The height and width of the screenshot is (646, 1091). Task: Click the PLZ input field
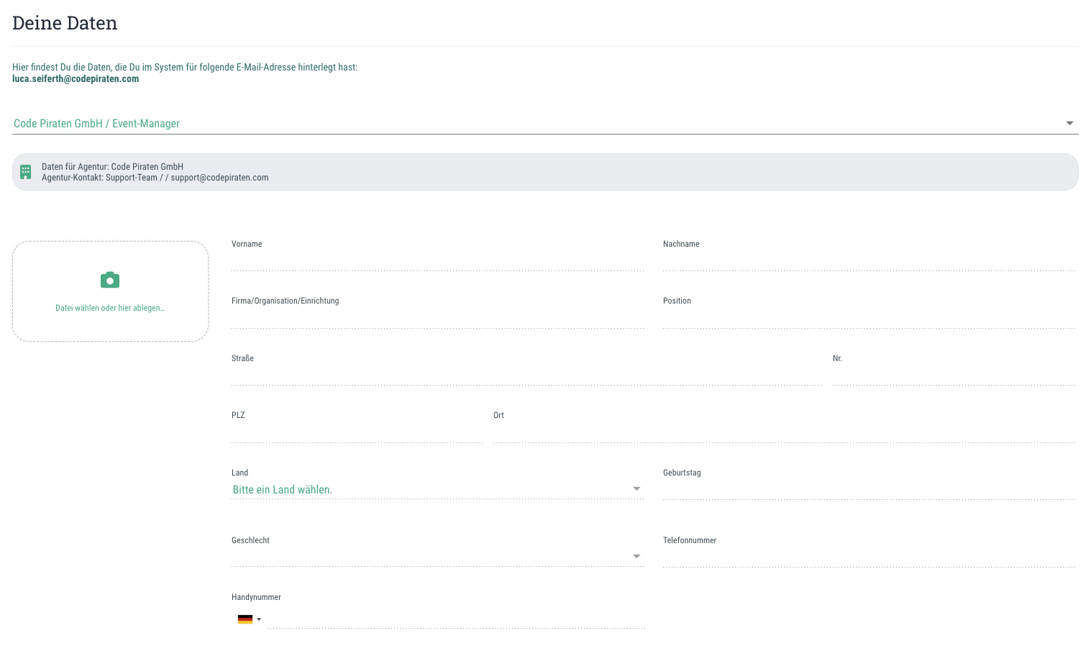pos(357,433)
